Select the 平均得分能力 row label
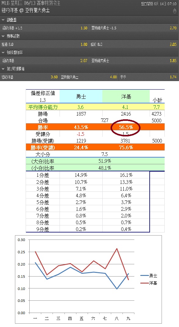The image size is (179, 327). click(x=43, y=107)
